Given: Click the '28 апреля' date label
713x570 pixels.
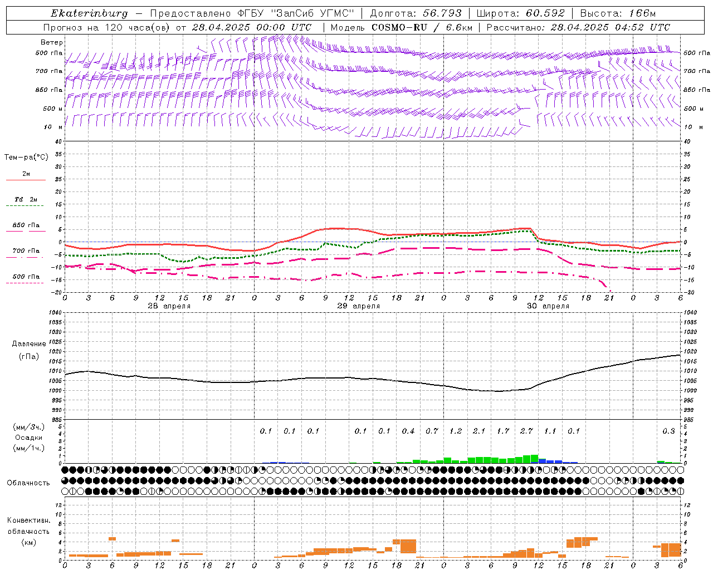Looking at the screenshot, I should tap(169, 306).
